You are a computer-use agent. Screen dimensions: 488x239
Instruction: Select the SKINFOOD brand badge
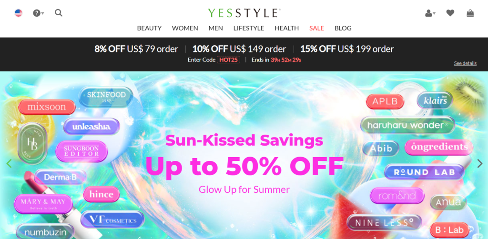click(x=106, y=97)
